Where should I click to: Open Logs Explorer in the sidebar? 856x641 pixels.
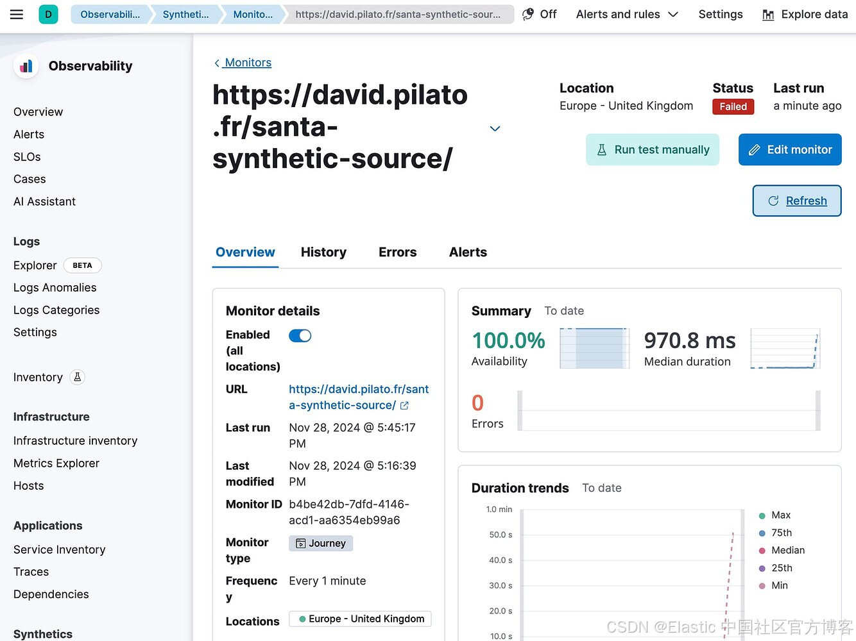point(35,265)
